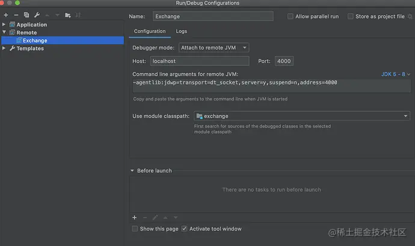
Task: Expand the Templates tree node
Action: [x=4, y=48]
